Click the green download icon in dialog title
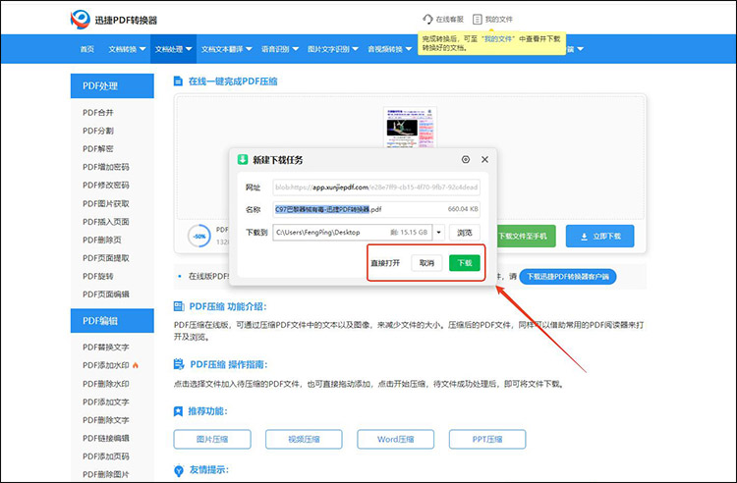 (x=243, y=160)
